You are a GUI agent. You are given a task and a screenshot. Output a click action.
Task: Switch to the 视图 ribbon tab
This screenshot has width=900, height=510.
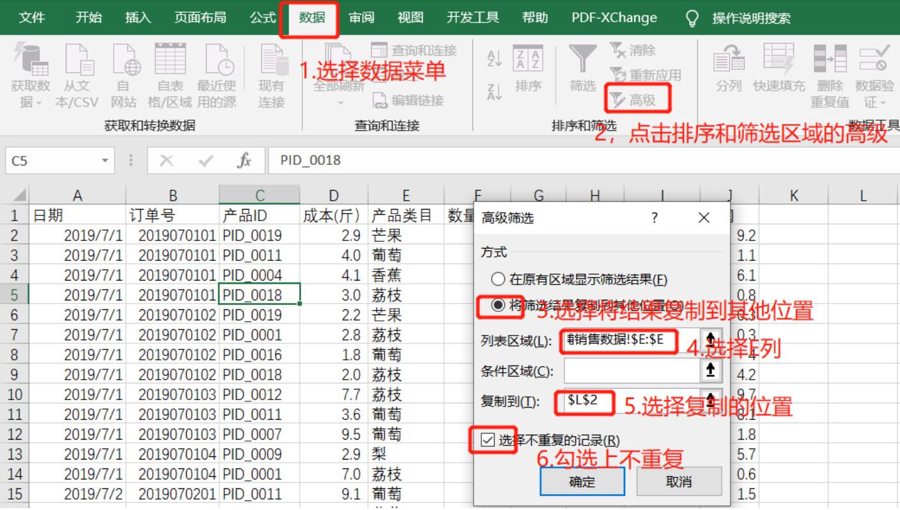click(x=410, y=17)
